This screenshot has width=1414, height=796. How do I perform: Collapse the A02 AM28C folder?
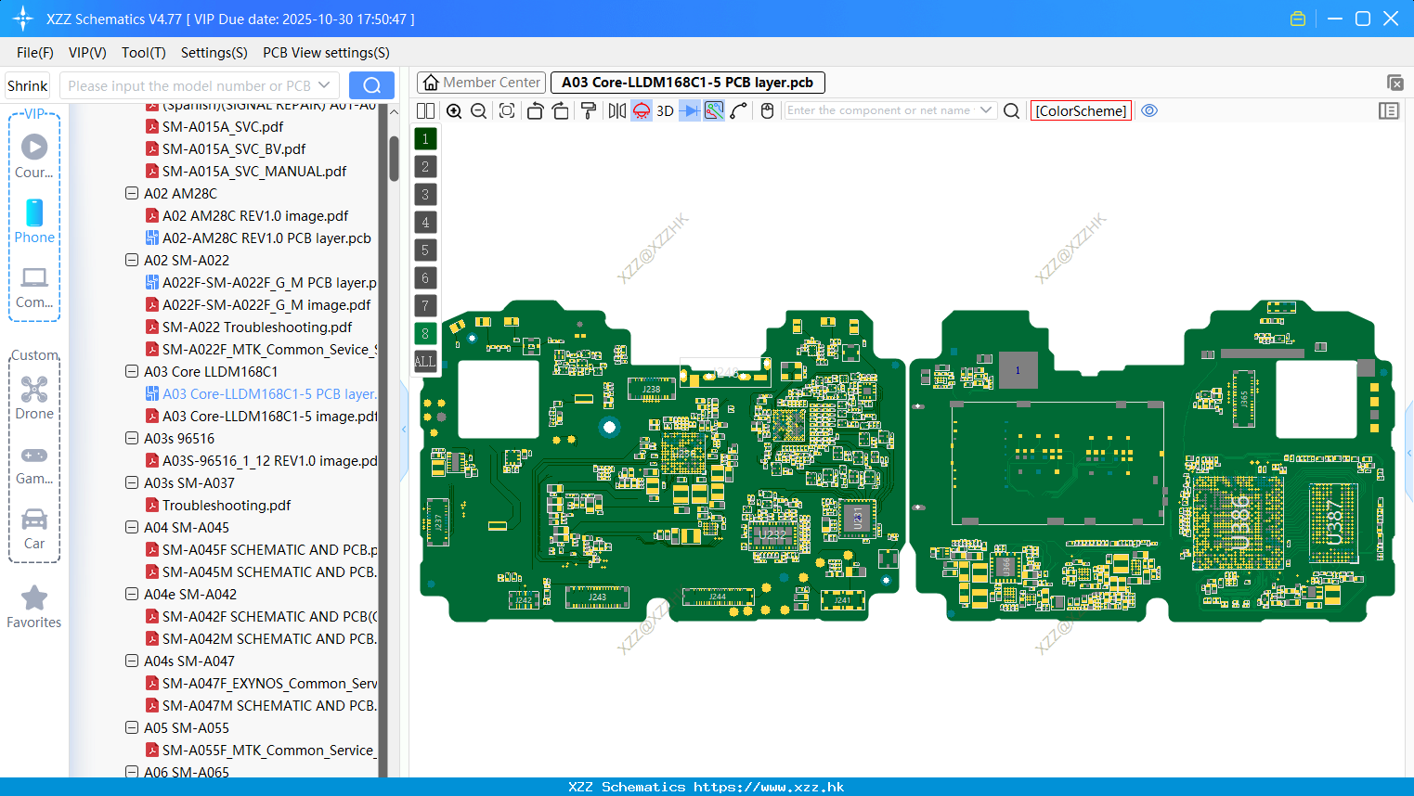coord(132,193)
